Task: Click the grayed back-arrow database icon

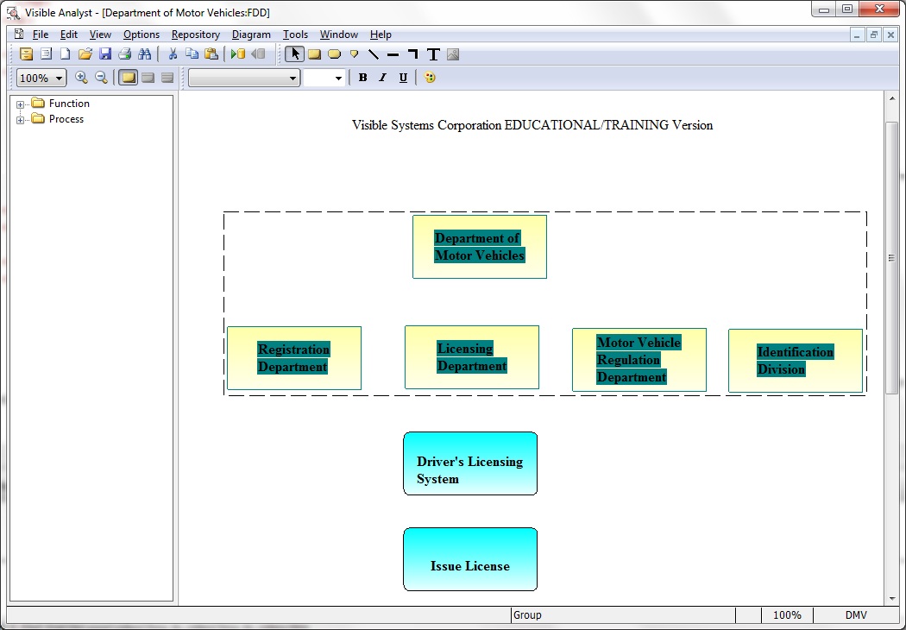Action: pyautogui.click(x=258, y=54)
